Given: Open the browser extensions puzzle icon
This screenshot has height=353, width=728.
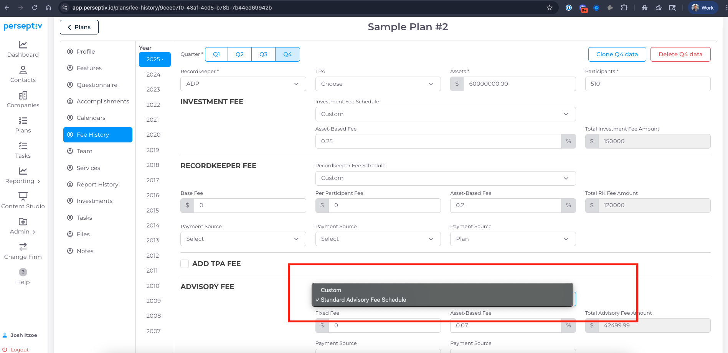Looking at the screenshot, I should pos(624,8).
